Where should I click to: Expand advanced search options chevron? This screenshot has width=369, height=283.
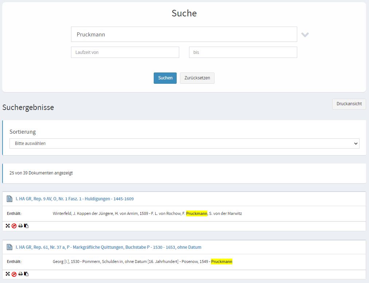coord(305,35)
